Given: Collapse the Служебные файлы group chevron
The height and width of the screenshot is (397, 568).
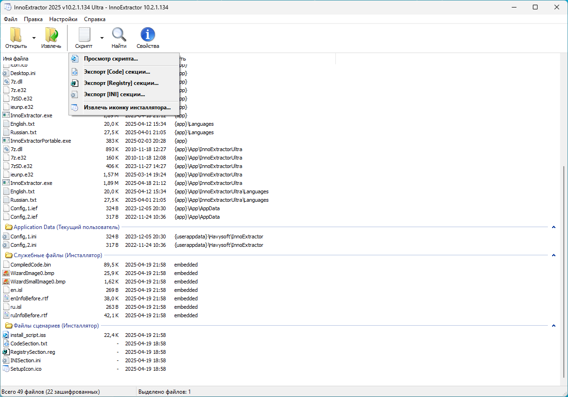Looking at the screenshot, I should click(554, 255).
